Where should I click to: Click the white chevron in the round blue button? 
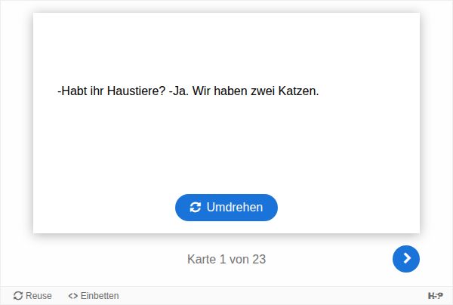point(407,258)
